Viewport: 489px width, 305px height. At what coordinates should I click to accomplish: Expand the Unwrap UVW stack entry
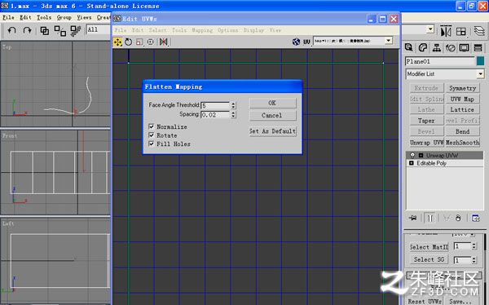point(421,155)
